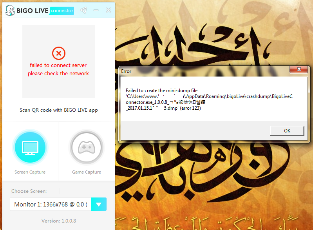Image resolution: width=313 pixels, height=230 pixels.
Task: Click the '(error 123)' text in the dialog
Action: tap(190, 108)
